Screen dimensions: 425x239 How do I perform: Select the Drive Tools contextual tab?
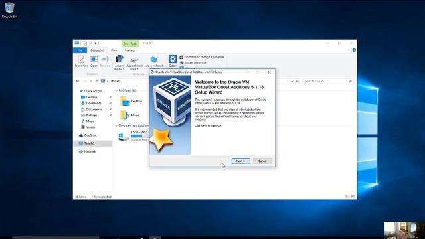(130, 44)
